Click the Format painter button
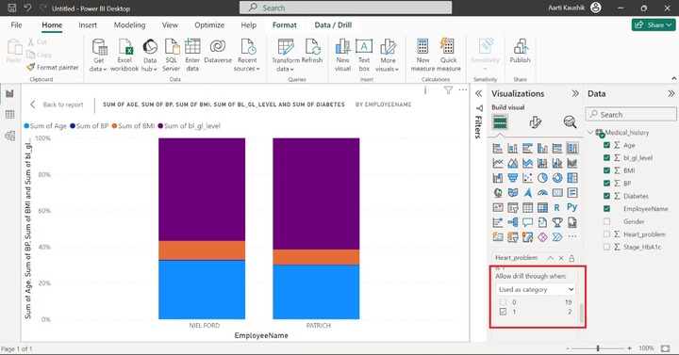The image size is (679, 355). tap(53, 67)
